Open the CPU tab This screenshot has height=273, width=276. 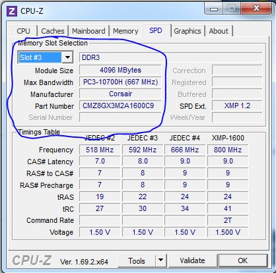[x=23, y=31]
